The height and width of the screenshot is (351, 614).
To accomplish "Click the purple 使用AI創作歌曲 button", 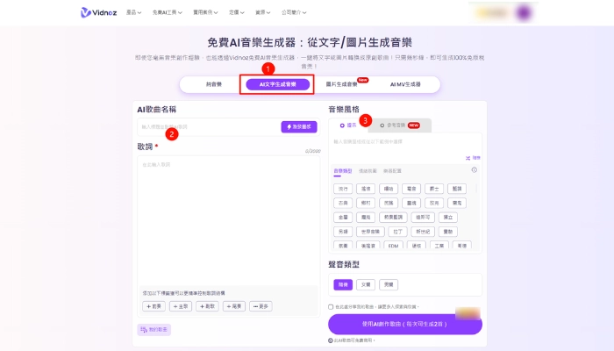I will [x=404, y=325].
